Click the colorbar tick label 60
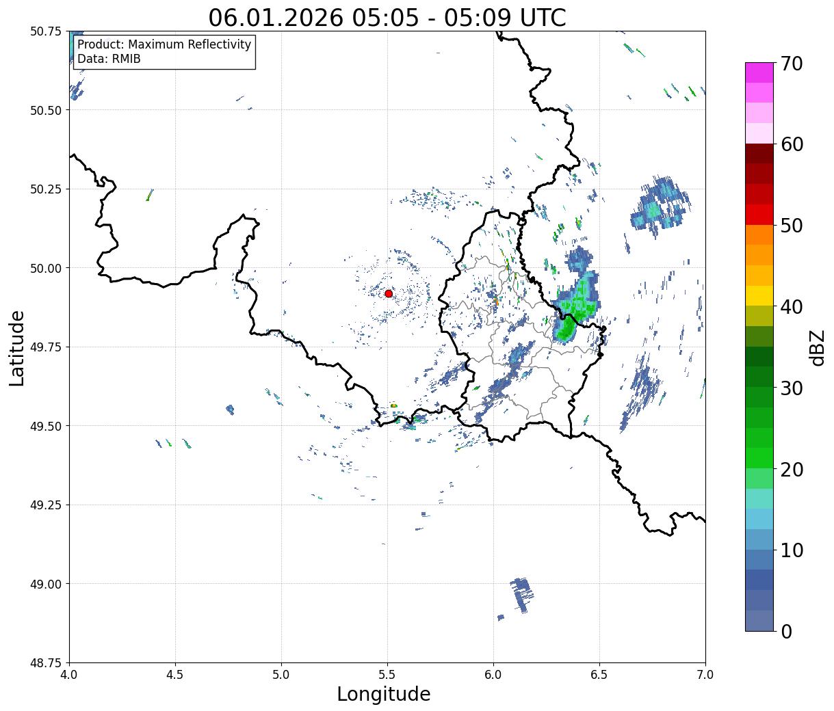Image resolution: width=834 pixels, height=711 pixels. tap(792, 144)
